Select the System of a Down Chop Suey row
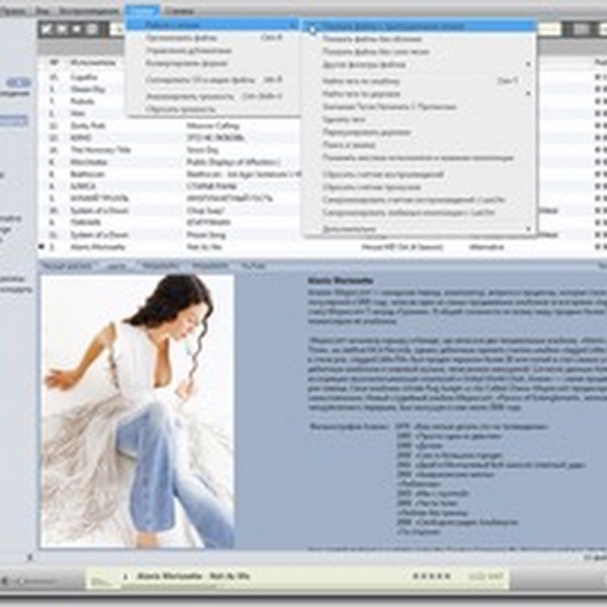The width and height of the screenshot is (607, 607). pos(170,211)
